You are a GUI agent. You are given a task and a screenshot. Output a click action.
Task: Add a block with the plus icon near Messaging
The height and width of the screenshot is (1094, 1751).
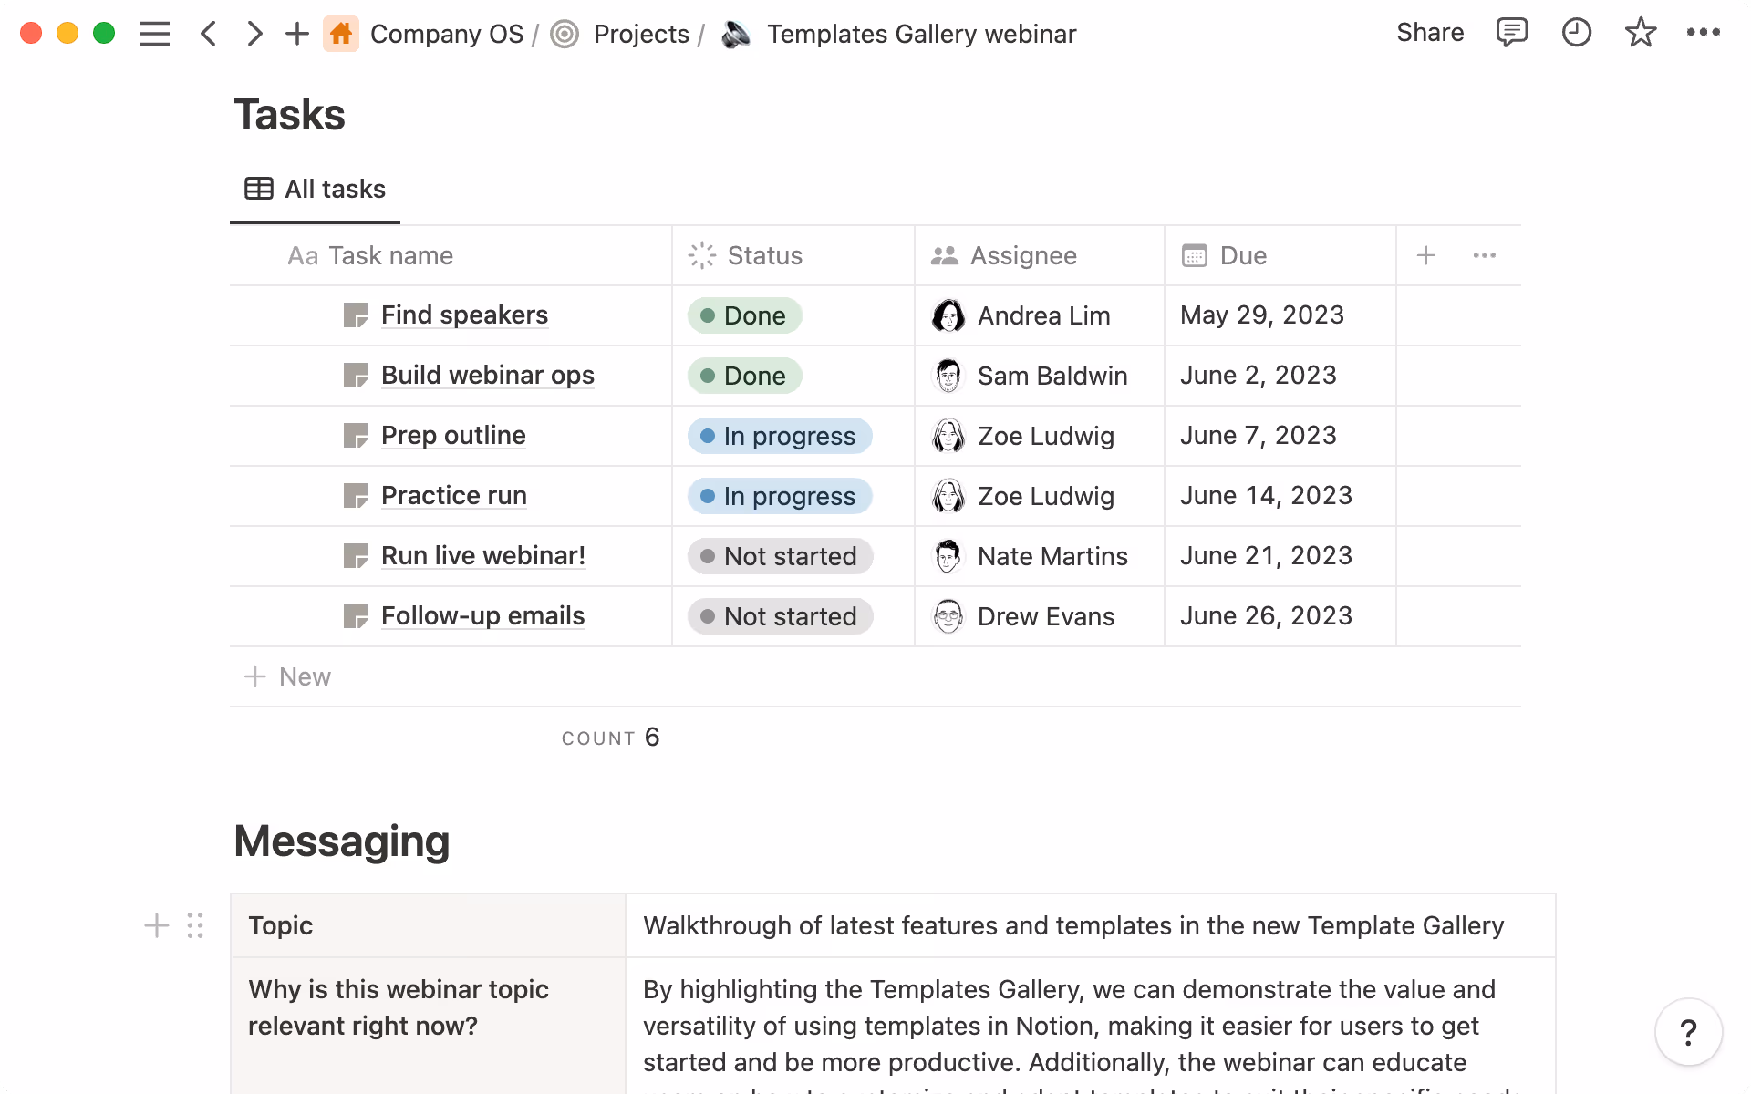(x=156, y=924)
